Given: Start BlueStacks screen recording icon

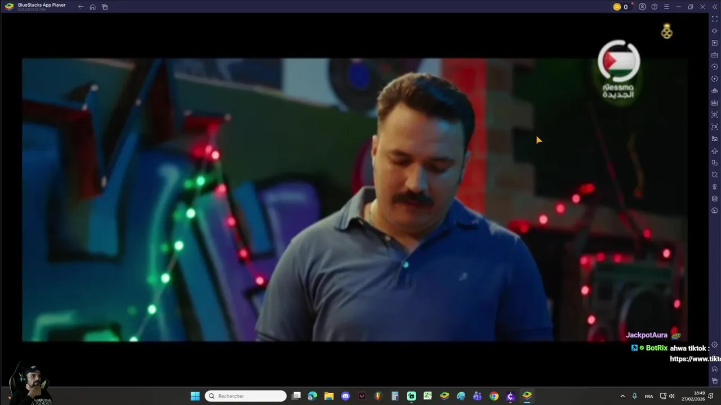Looking at the screenshot, I should pos(715,127).
